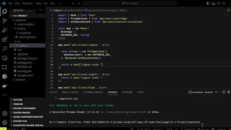
Task: Open the Docker whale view
Action: pos(4,86)
